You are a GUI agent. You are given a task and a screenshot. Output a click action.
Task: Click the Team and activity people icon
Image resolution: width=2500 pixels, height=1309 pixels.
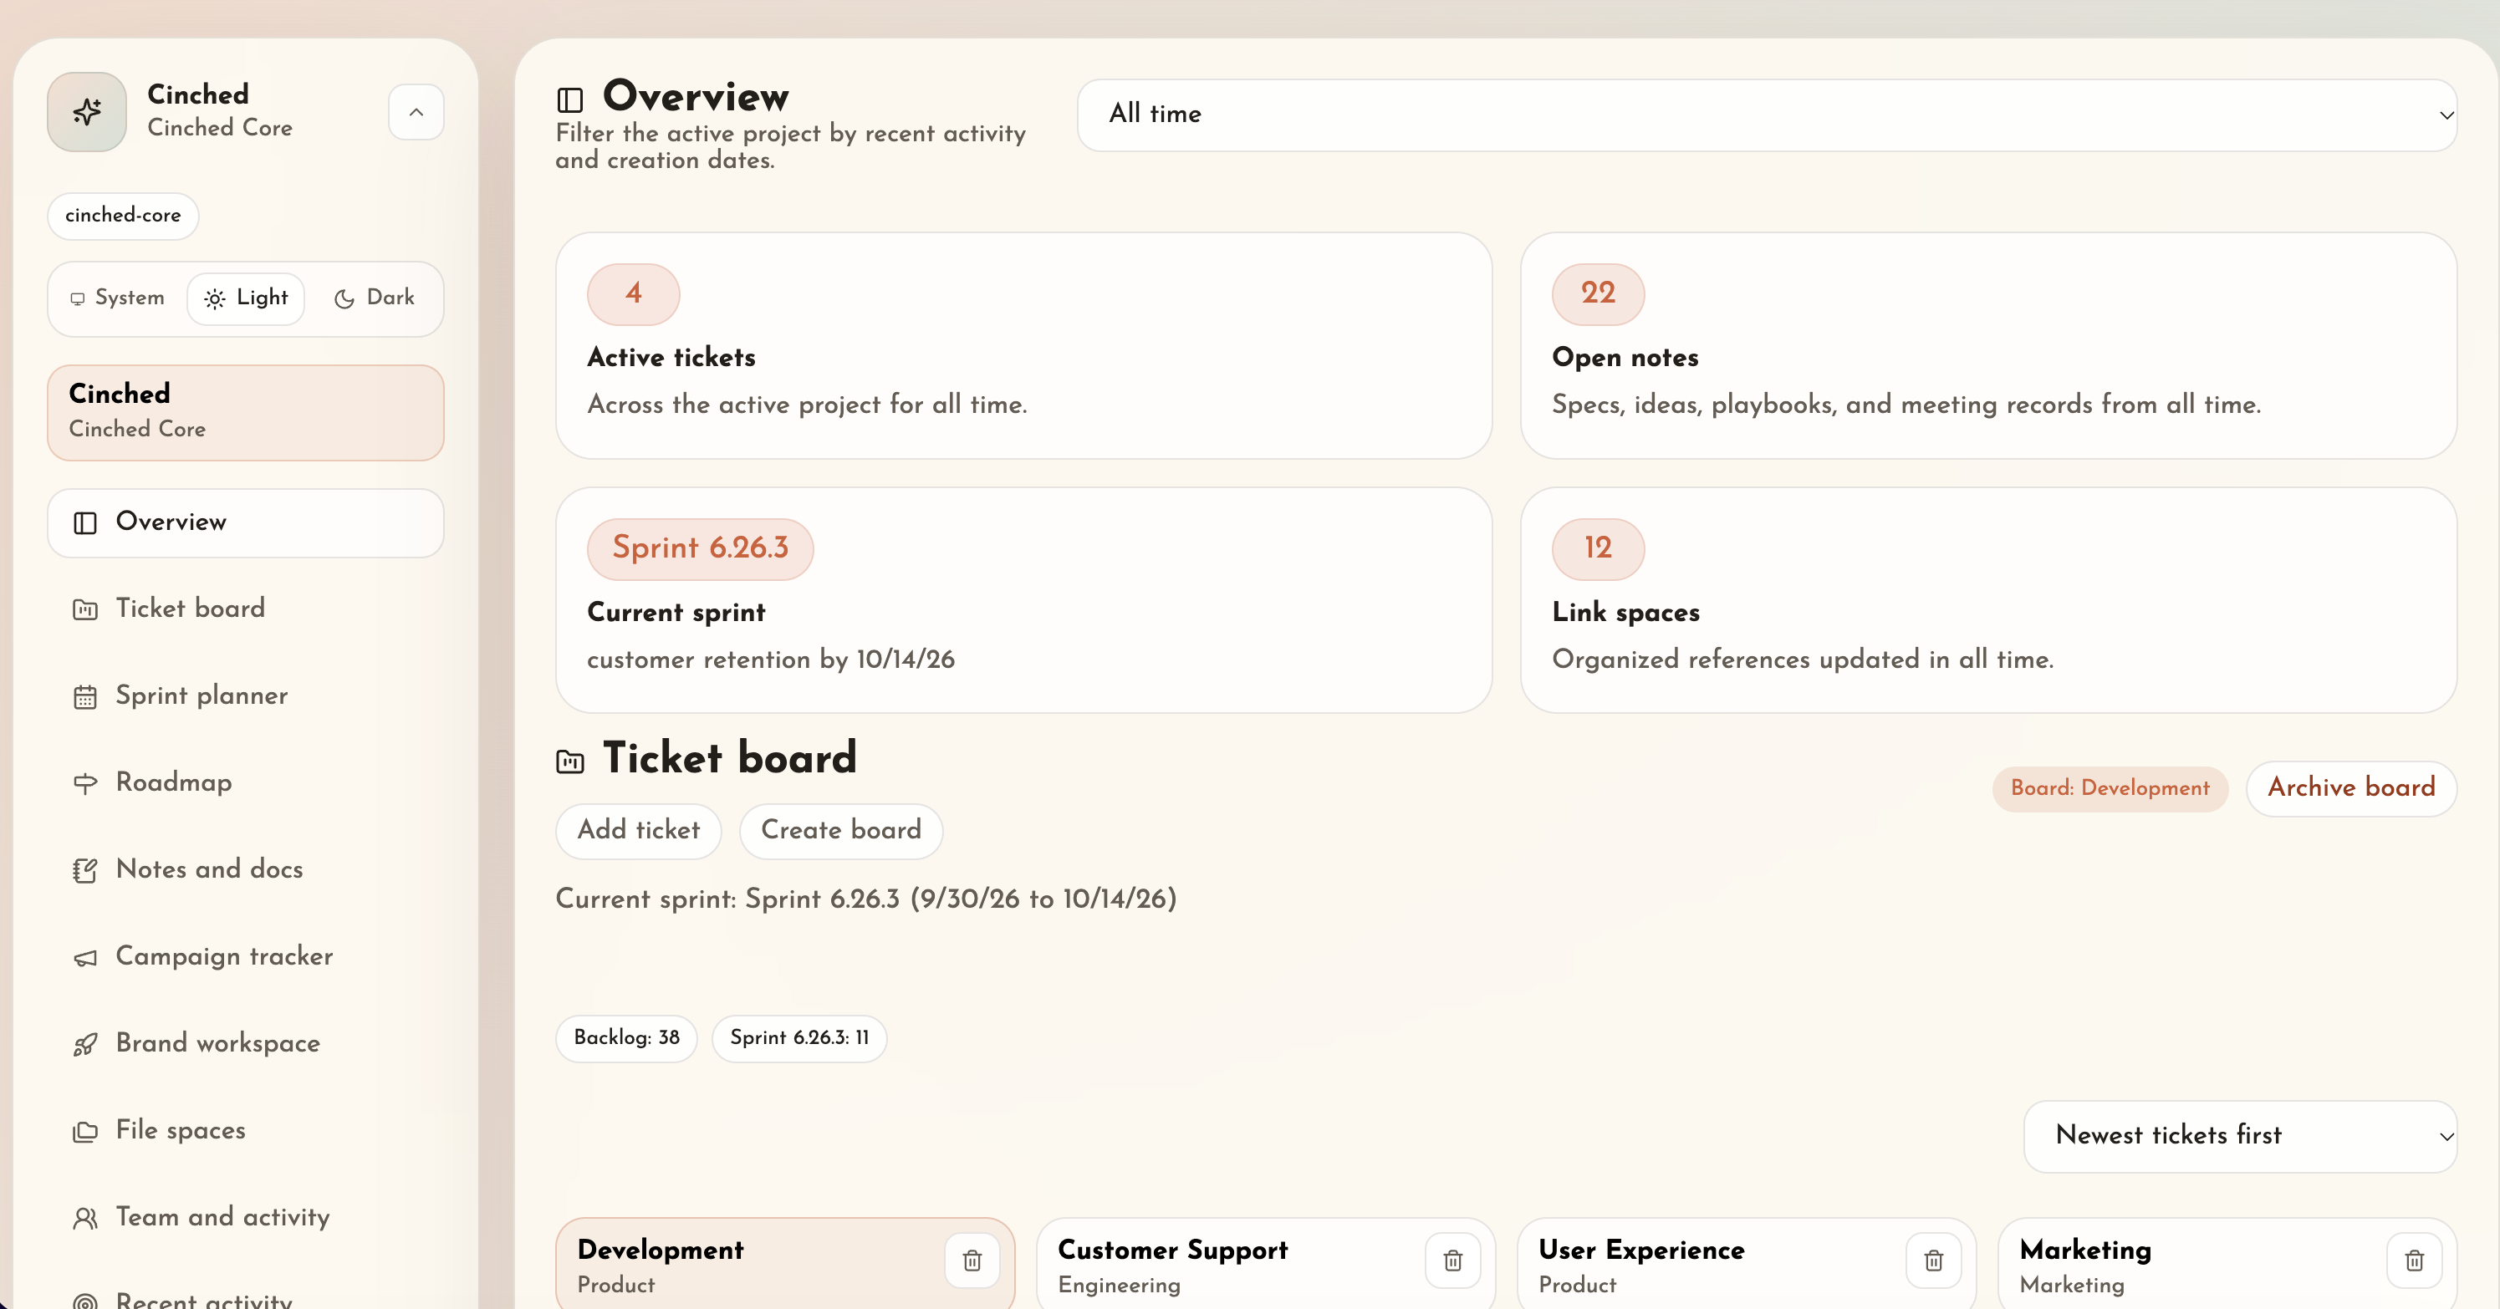tap(85, 1218)
